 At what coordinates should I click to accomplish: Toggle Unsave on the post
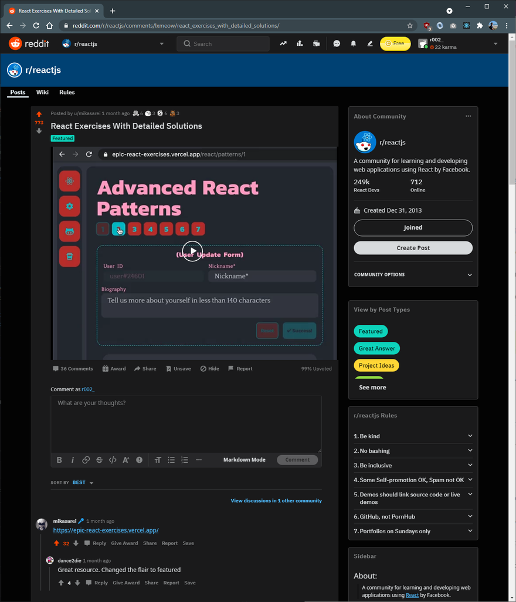(x=178, y=369)
